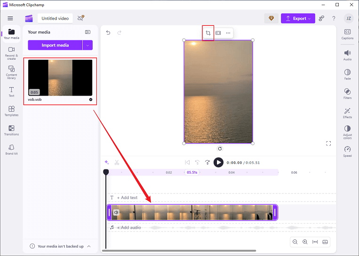This screenshot has height=256, width=359.
Task: Click the rotate handle below preview
Action: 220,149
